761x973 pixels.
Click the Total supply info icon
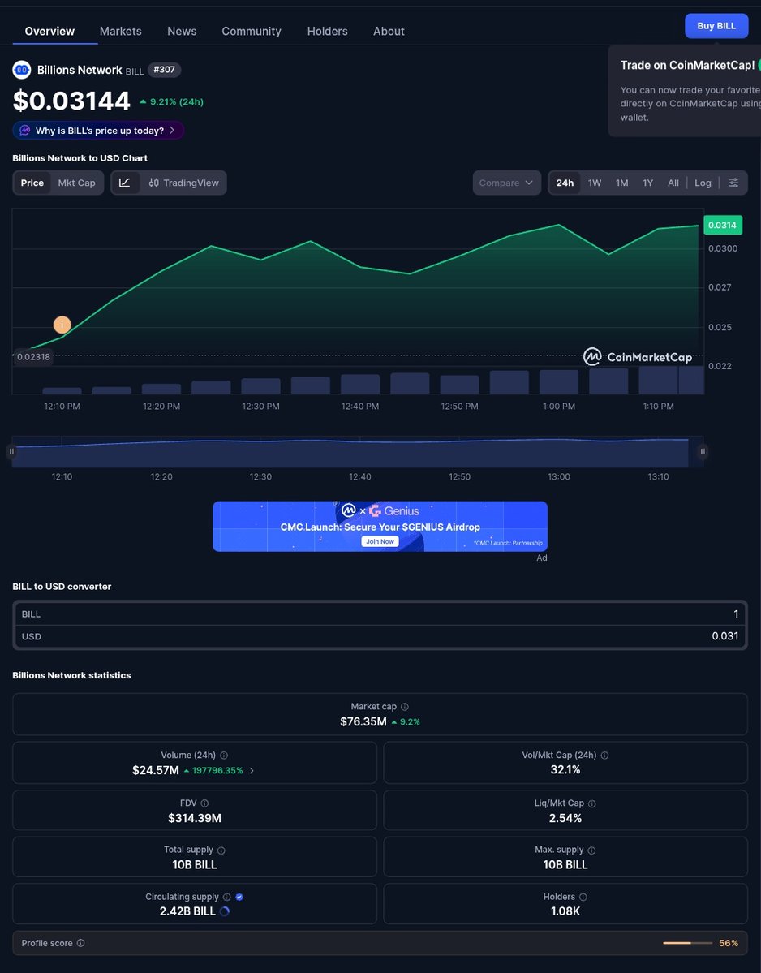(x=221, y=850)
